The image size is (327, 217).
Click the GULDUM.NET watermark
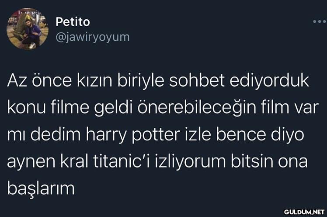click(304, 212)
